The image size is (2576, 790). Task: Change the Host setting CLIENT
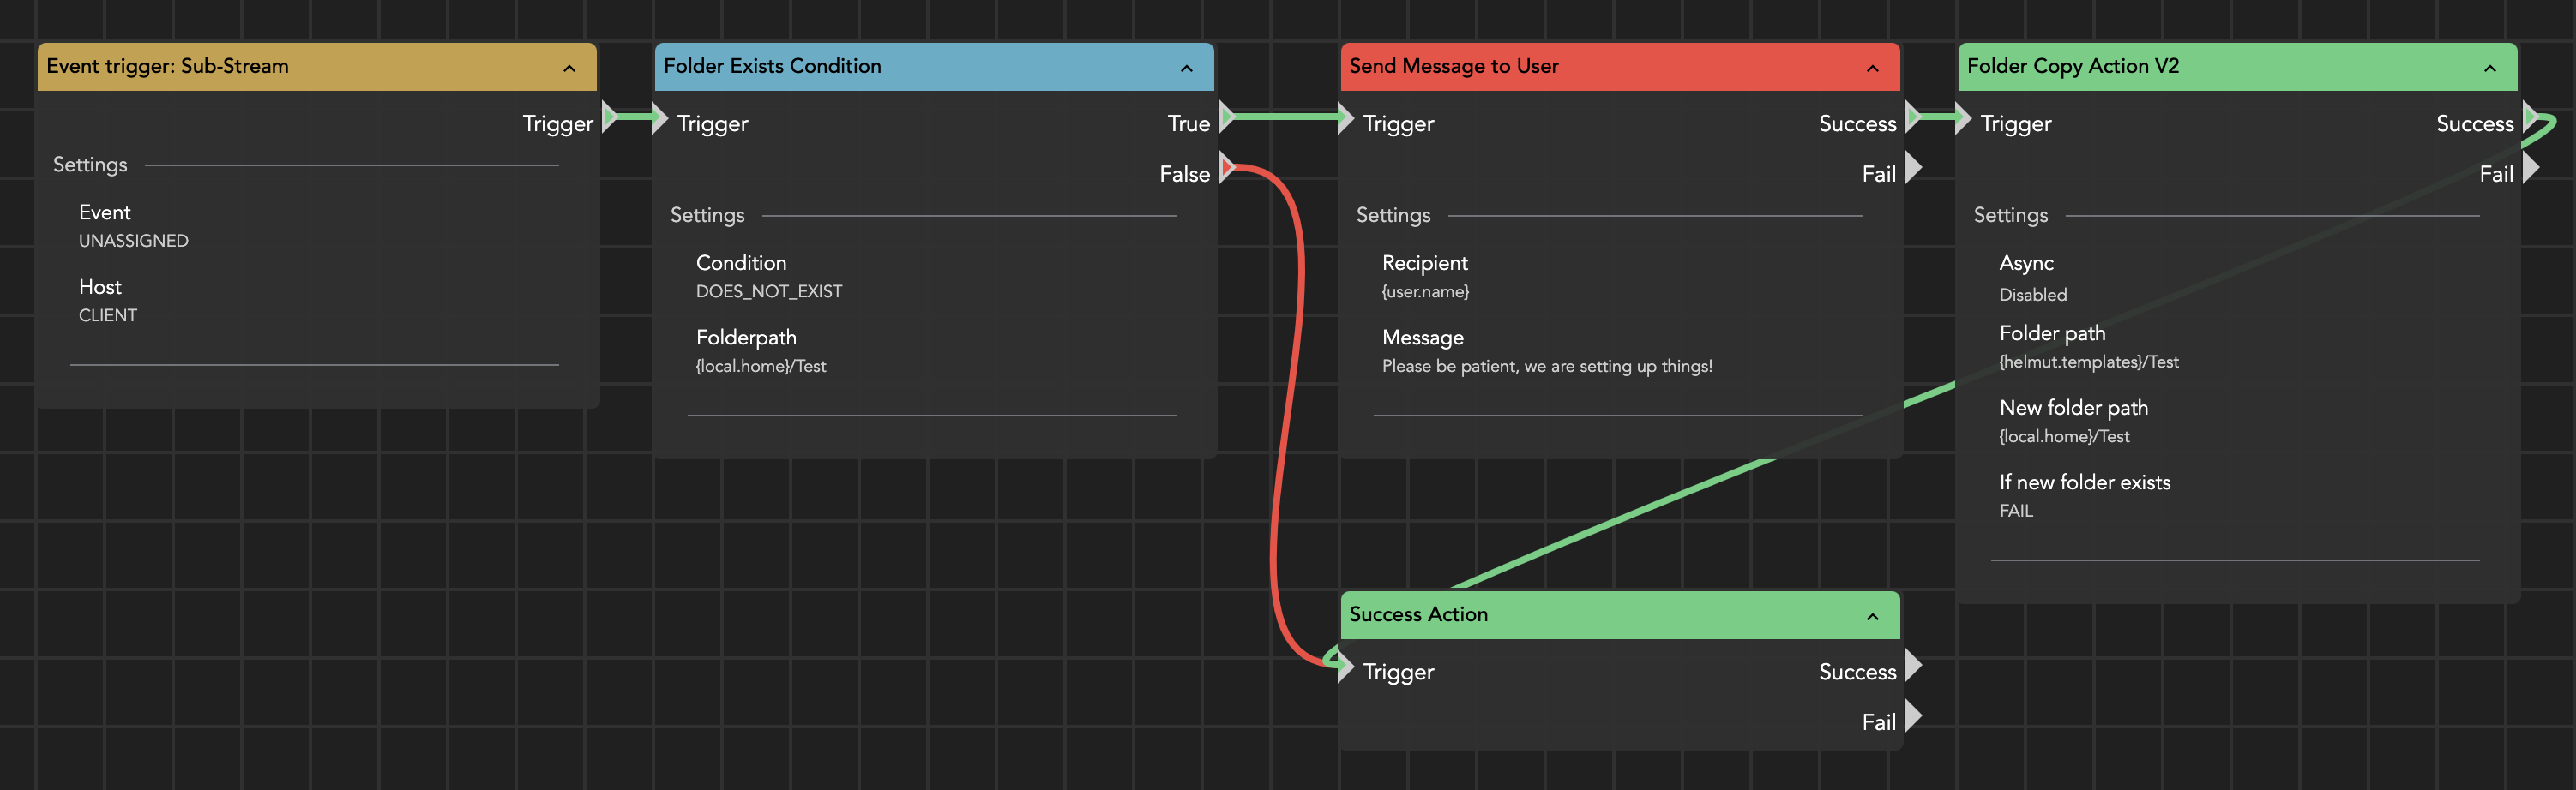coord(108,315)
